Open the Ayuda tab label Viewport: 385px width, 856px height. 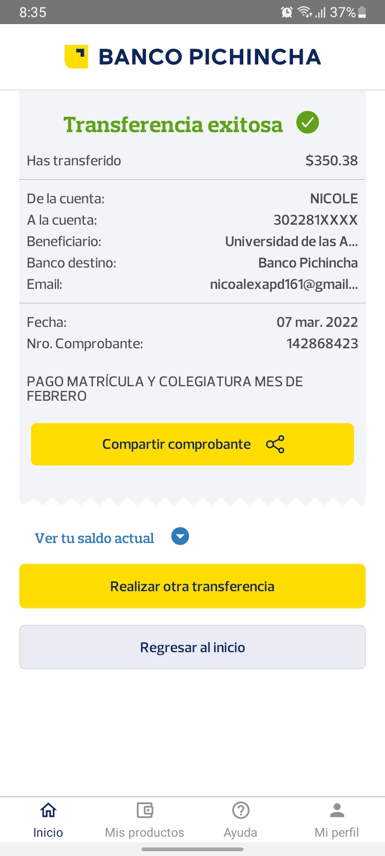pos(241,832)
